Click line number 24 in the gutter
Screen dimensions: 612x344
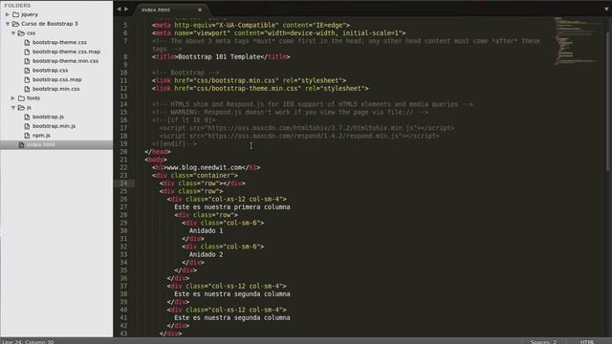click(123, 183)
